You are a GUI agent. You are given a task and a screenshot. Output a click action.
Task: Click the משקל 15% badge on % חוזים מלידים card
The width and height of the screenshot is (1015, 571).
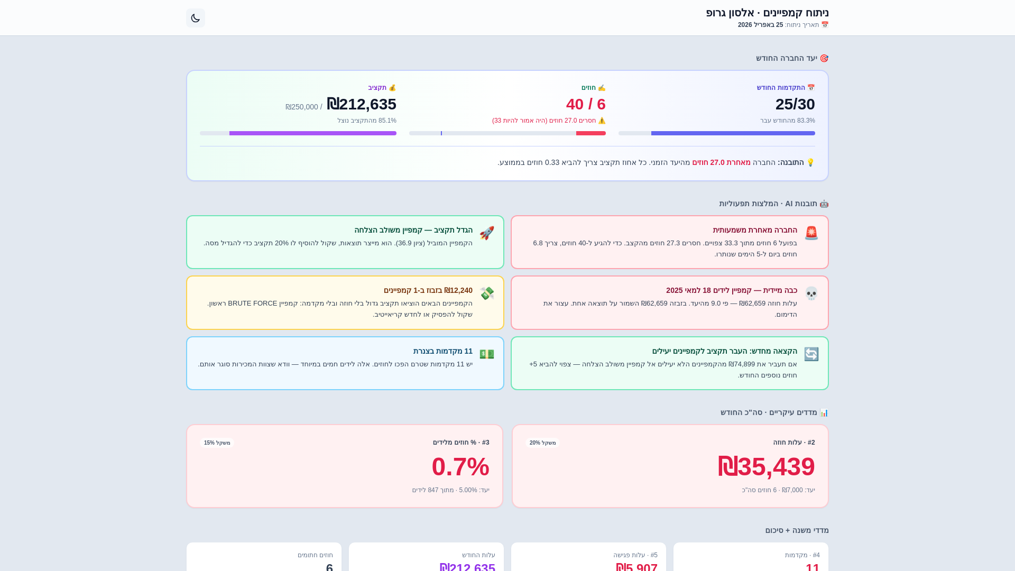pyautogui.click(x=217, y=443)
